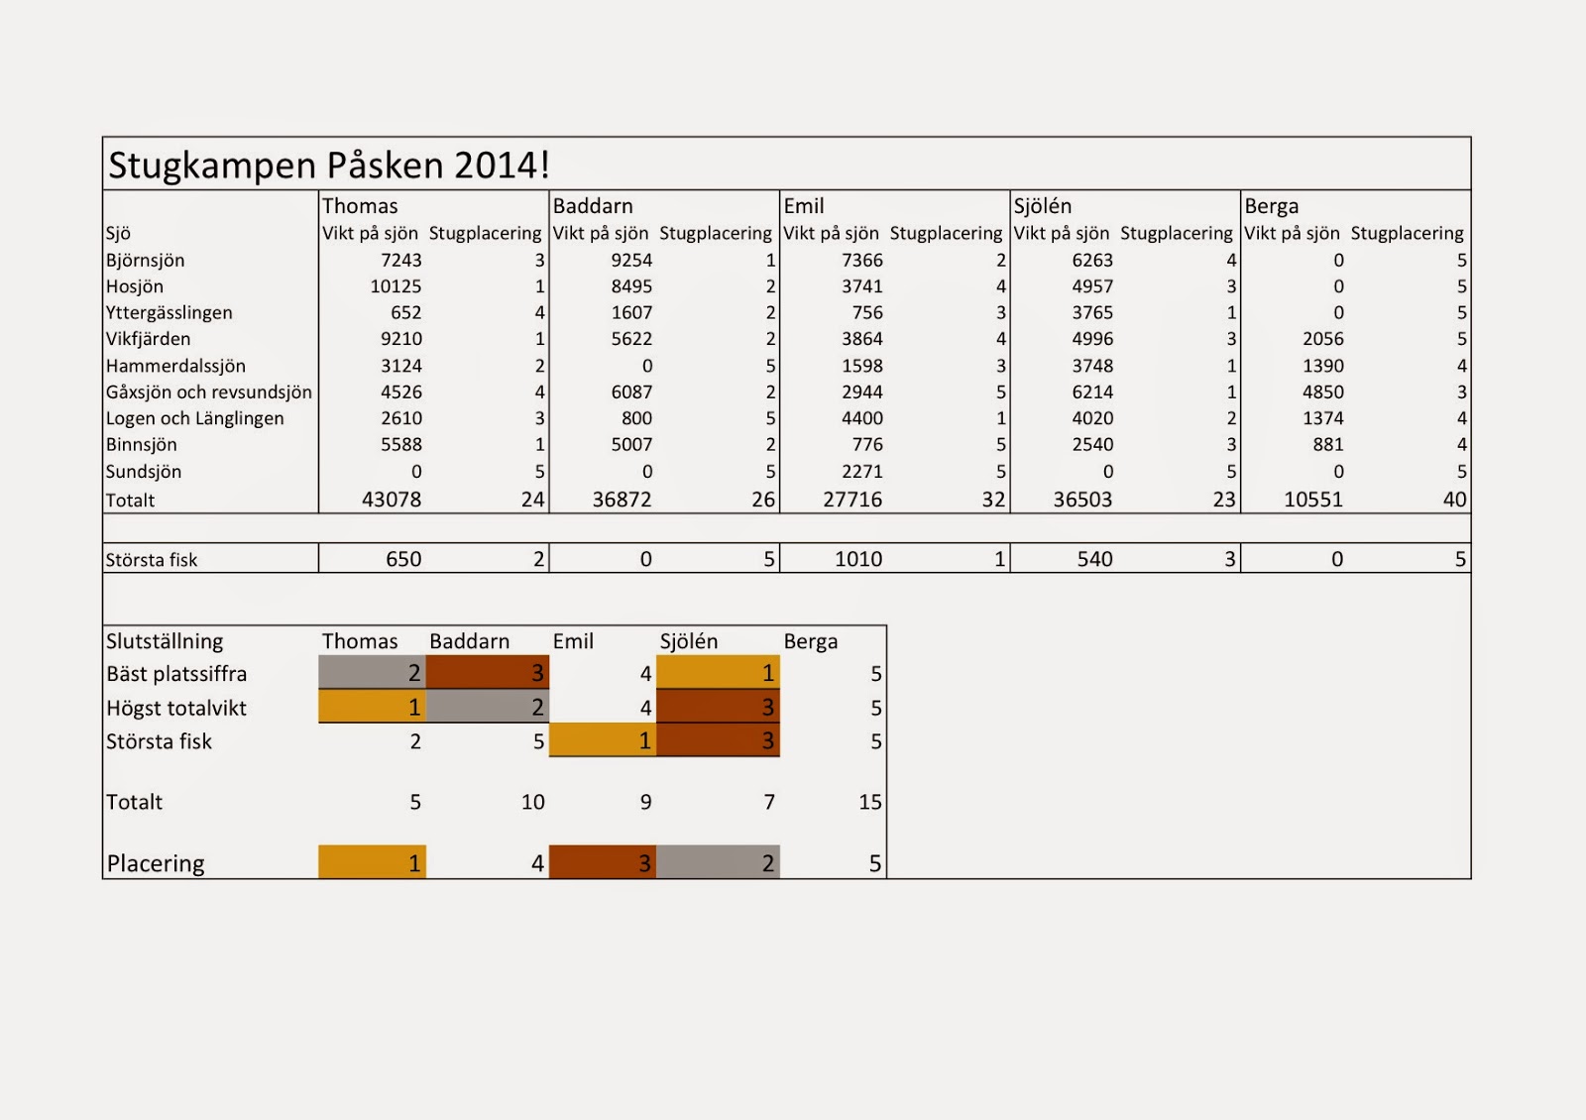
Task: Click the 'Totalt' label in the Slutställning table
Action: pos(135,802)
